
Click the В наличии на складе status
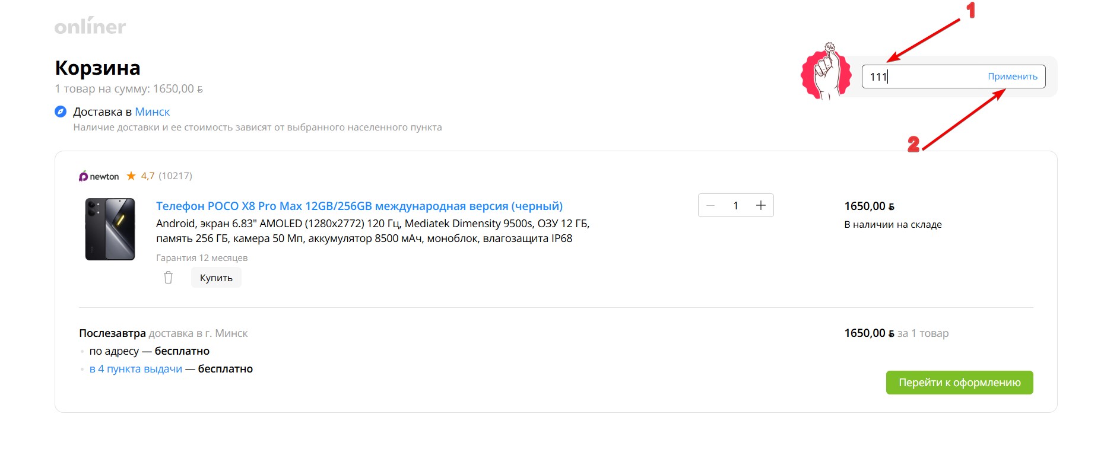click(893, 224)
